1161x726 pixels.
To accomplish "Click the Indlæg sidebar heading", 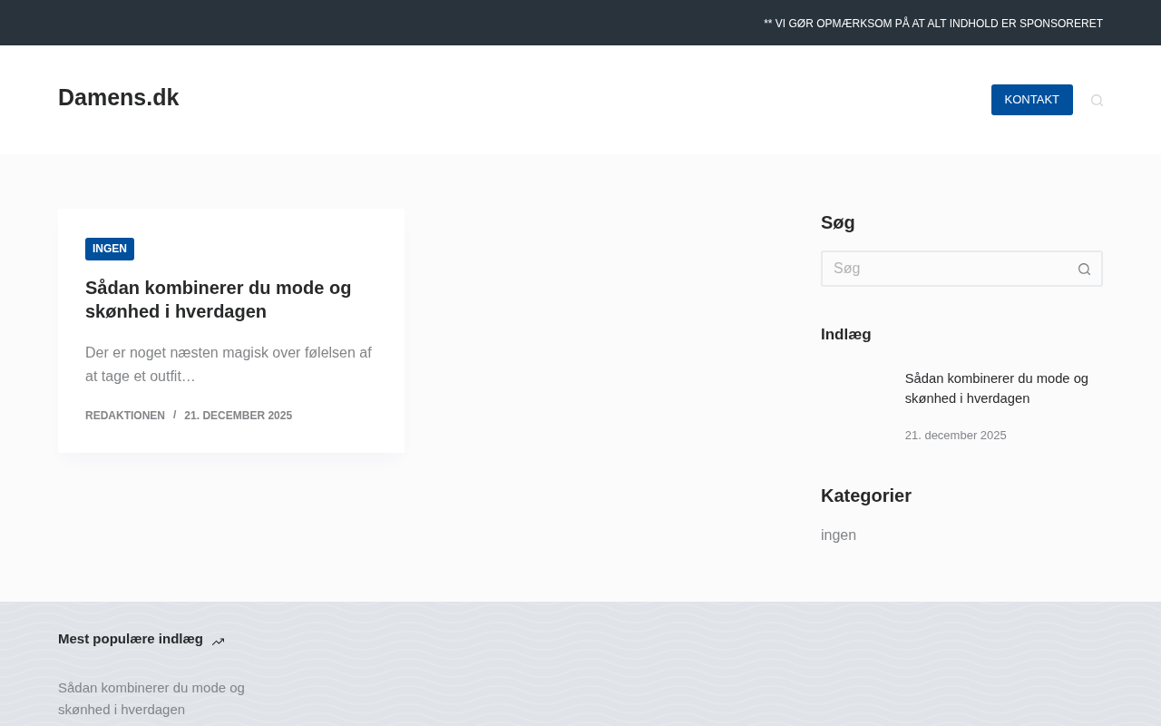I will (x=846, y=334).
